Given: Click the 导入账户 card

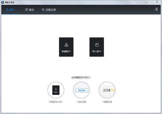Looking at the screenshot, I should (x=97, y=47).
